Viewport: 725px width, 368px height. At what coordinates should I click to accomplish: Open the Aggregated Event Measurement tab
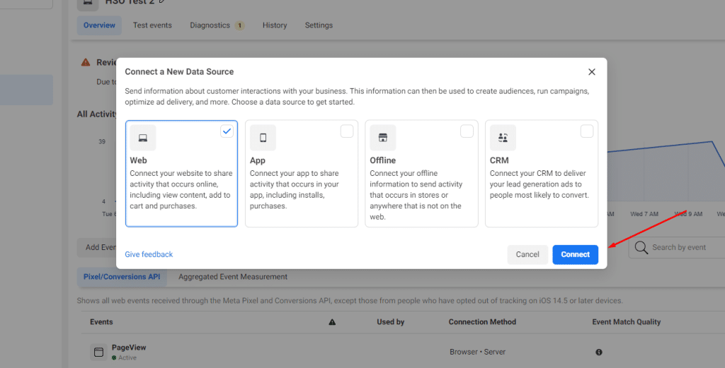pyautogui.click(x=233, y=277)
